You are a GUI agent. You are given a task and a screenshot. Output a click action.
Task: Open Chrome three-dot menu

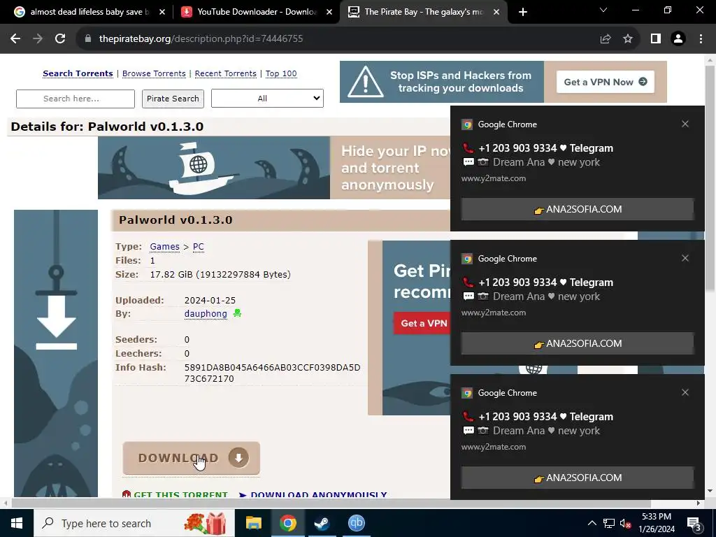701,39
